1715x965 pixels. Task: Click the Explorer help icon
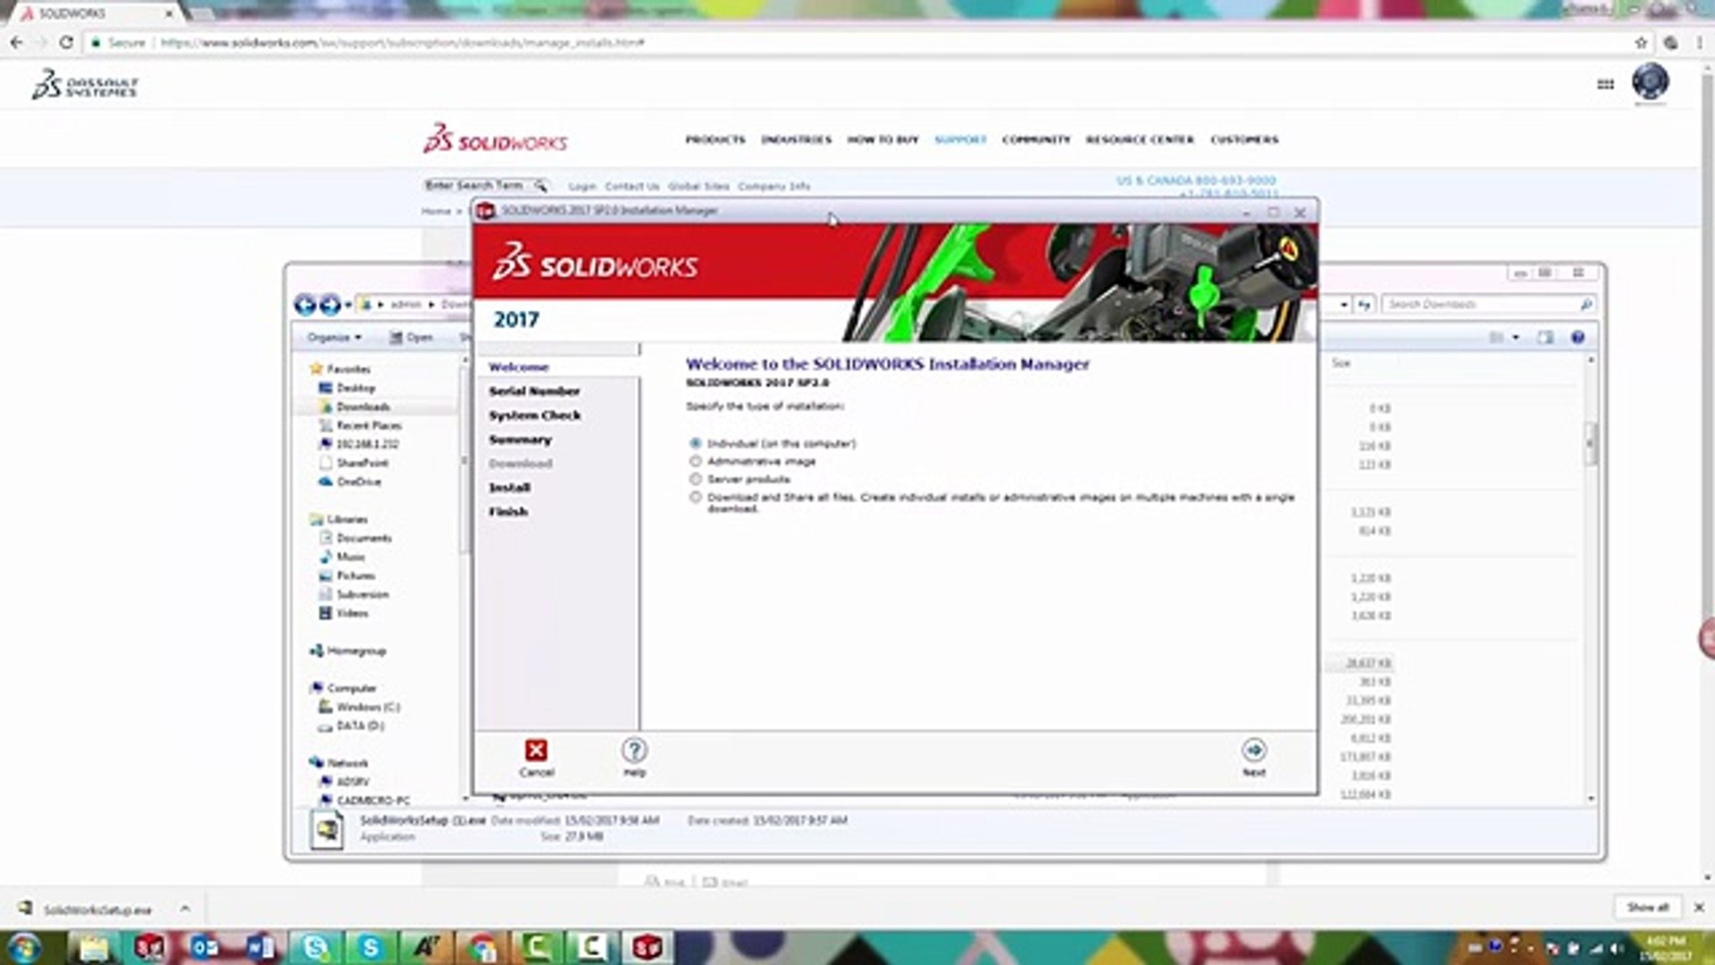pyautogui.click(x=1577, y=337)
